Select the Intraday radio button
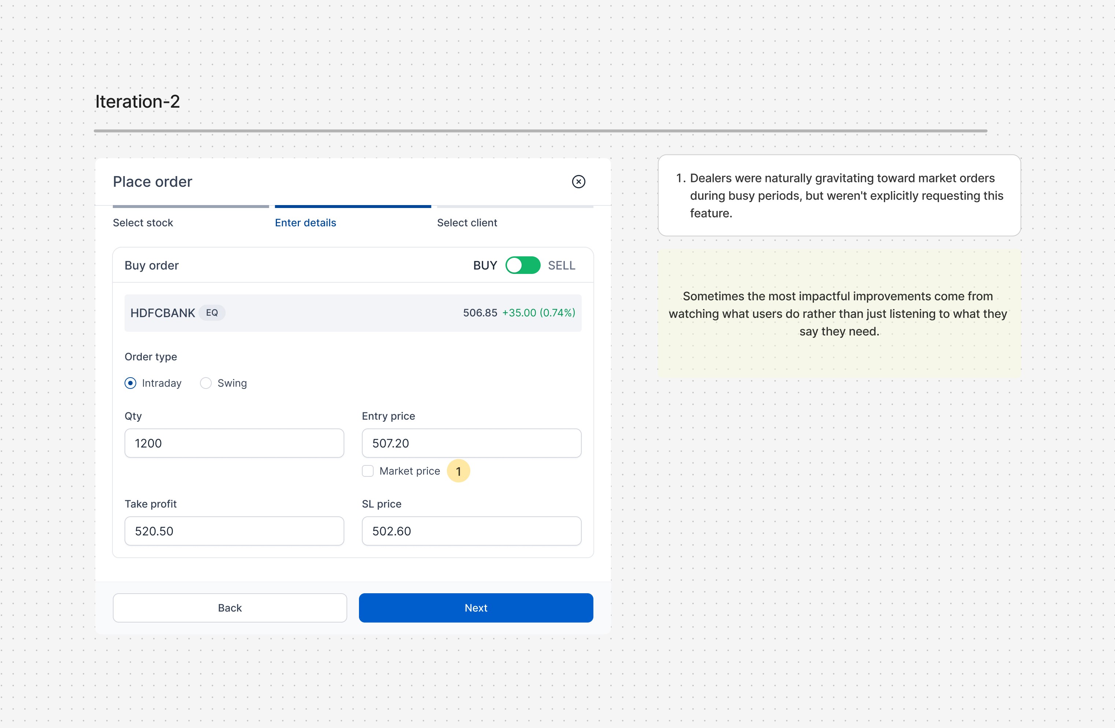Viewport: 1115px width, 728px height. coord(131,383)
